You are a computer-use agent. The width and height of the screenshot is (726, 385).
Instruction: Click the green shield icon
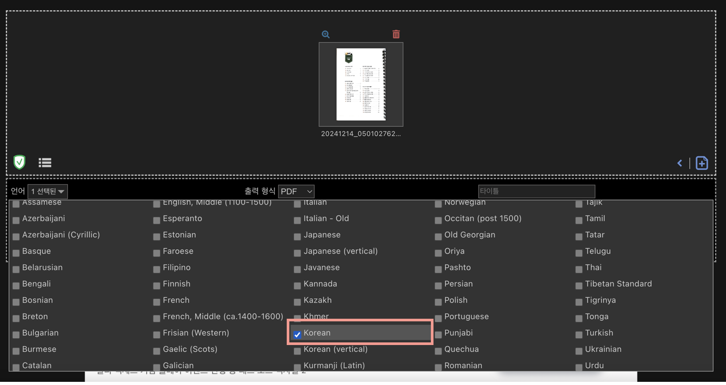pos(19,162)
